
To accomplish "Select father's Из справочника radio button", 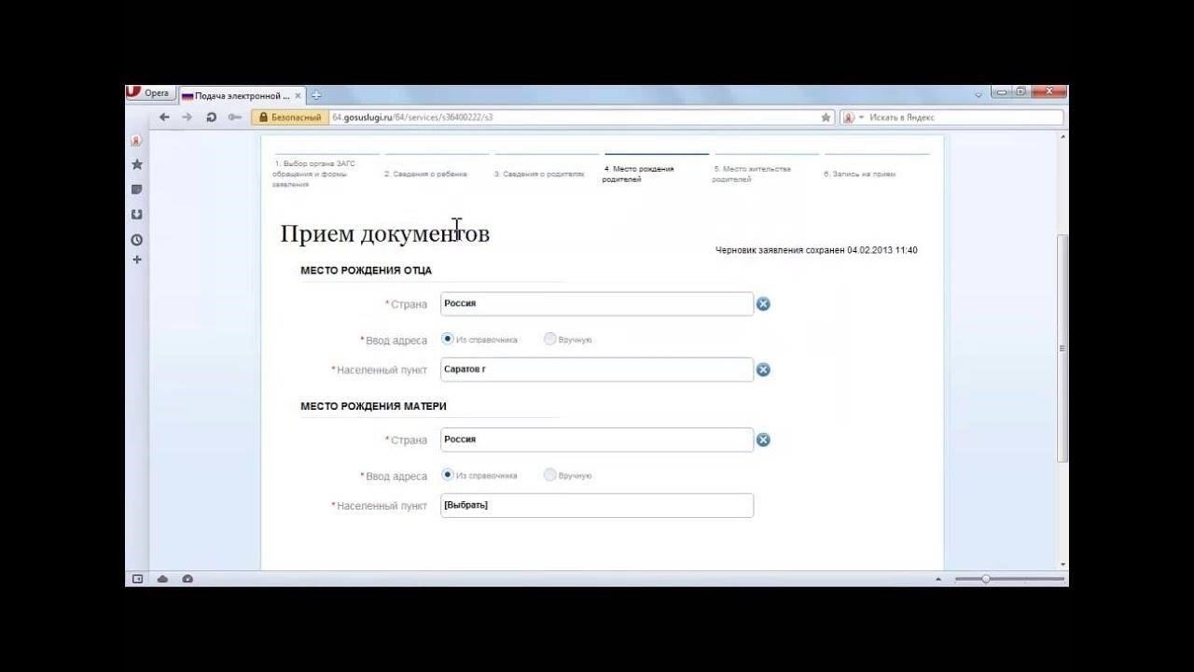I will point(448,339).
